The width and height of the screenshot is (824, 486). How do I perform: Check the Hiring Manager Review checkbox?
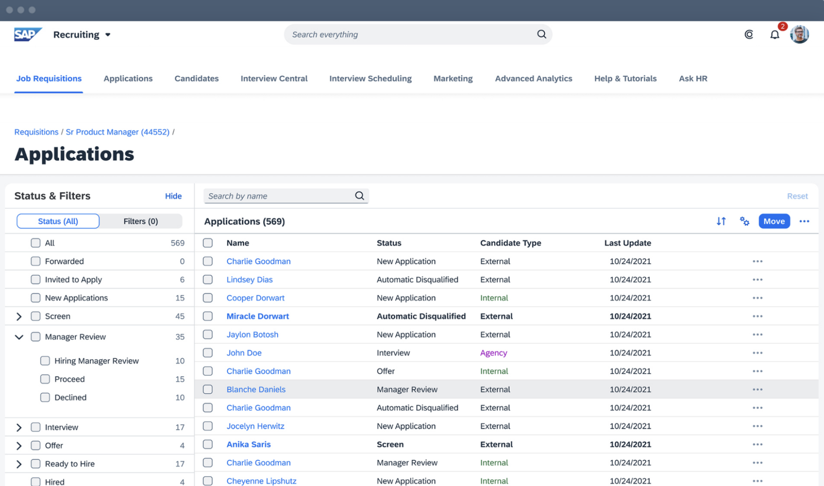tap(45, 361)
